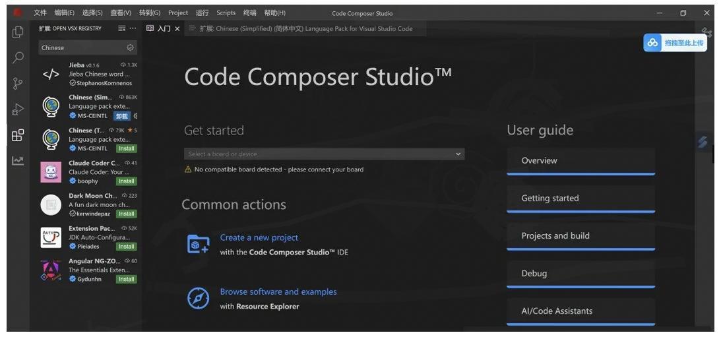
Task: Close the 入门 tab
Action: tap(177, 29)
